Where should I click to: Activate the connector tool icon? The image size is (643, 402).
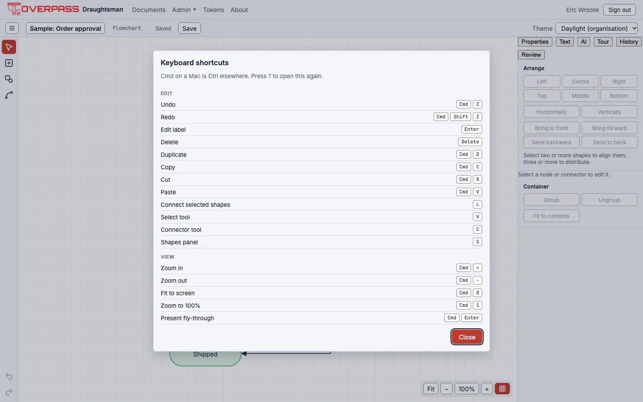(9, 95)
